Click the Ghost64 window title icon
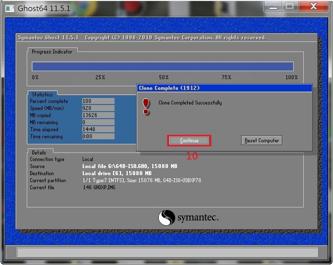333x265 pixels. (x=10, y=9)
